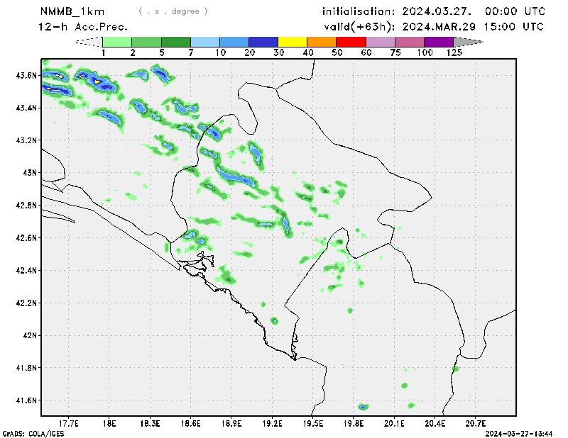This screenshot has height=438, width=568.
Task: Click the 'GrADS: COLA/IGES' credit text
Action: [33, 433]
